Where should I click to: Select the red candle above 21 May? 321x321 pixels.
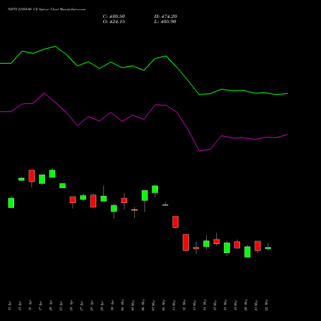tap(257, 246)
